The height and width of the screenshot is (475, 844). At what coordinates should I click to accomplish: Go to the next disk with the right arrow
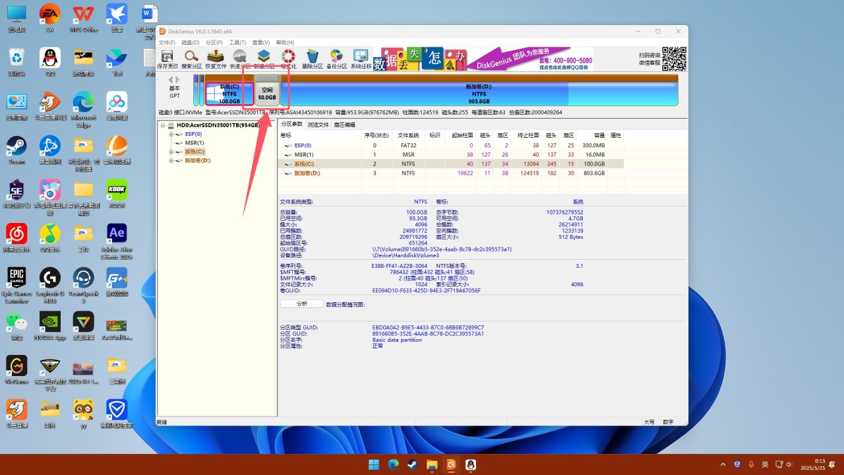click(178, 80)
